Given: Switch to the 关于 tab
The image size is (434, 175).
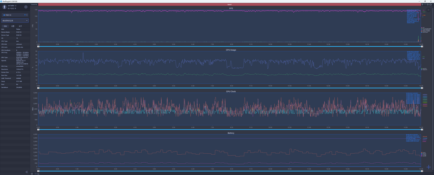Looking at the screenshot, I should tap(20, 26).
